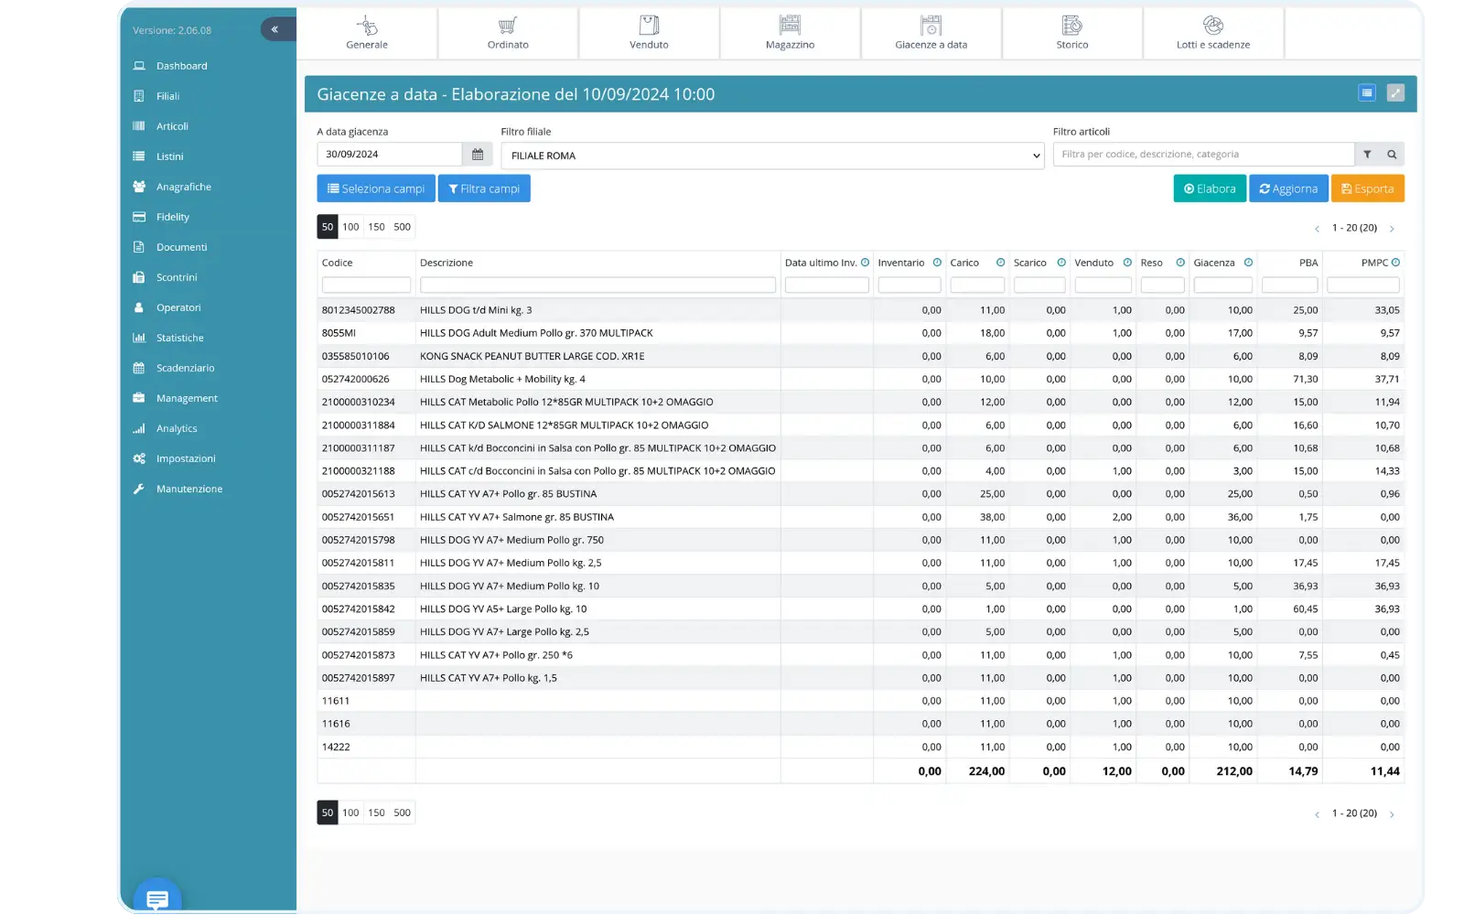Viewport: 1464px width, 915px height.
Task: Switch to the Ordinato tab
Action: [508, 33]
